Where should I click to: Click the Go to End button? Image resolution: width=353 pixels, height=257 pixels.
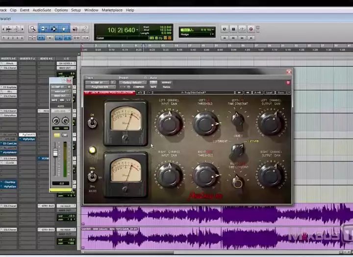tap(251, 38)
